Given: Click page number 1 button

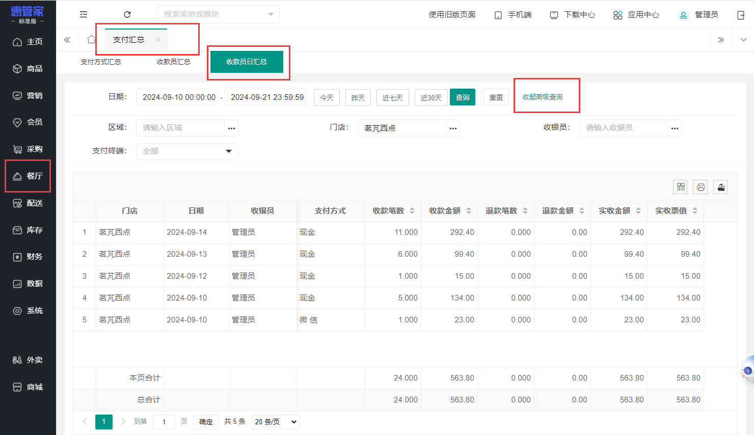Looking at the screenshot, I should tap(104, 422).
